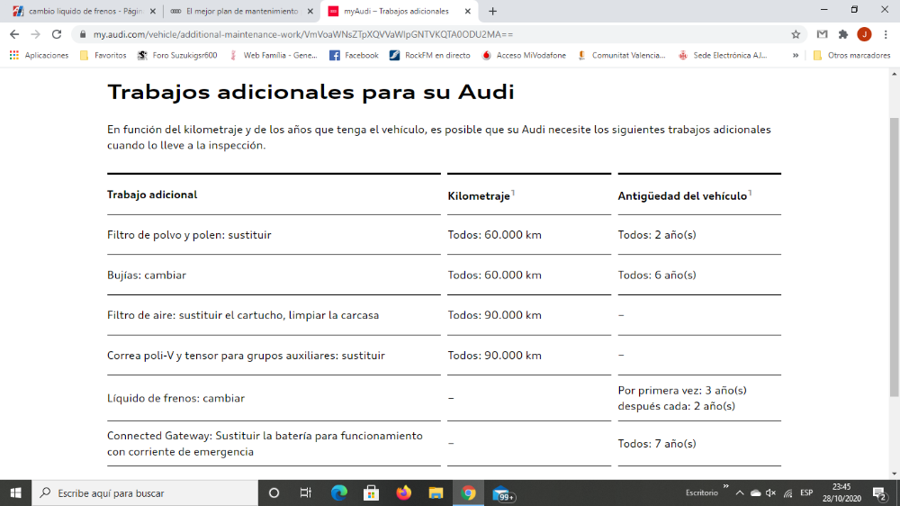Open the Chrome profile avatar J
This screenshot has width=900, height=506.
[x=864, y=34]
